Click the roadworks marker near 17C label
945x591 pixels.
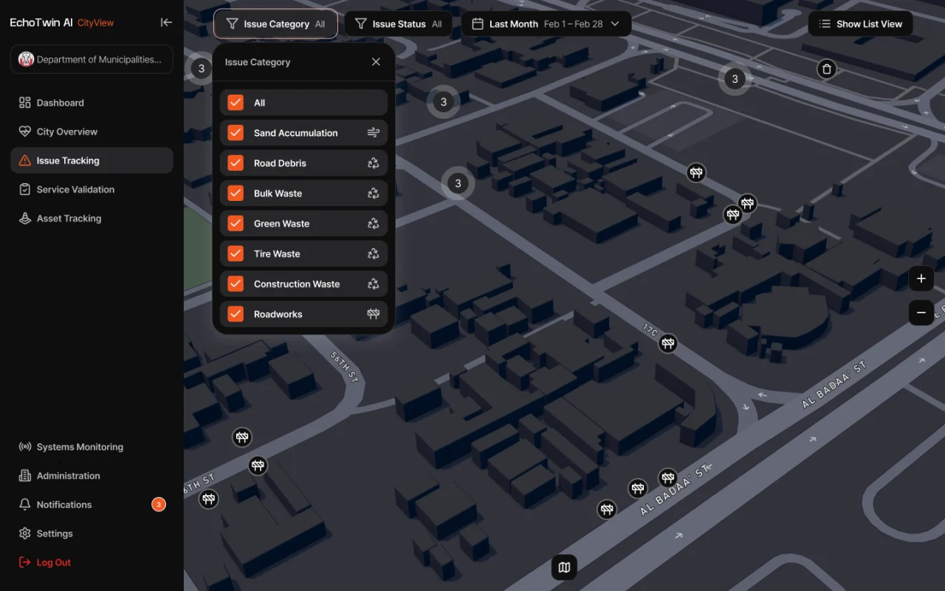pyautogui.click(x=668, y=344)
